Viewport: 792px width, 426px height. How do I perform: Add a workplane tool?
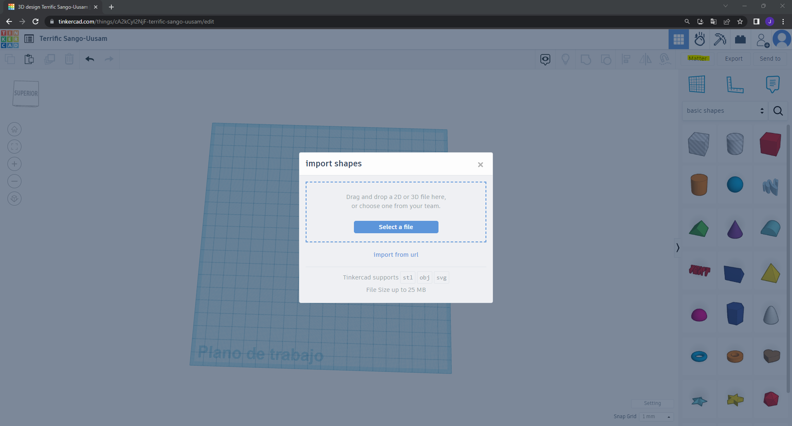[697, 84]
